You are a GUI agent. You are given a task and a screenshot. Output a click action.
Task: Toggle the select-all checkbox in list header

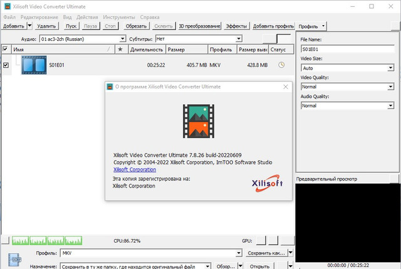pyautogui.click(x=5, y=49)
